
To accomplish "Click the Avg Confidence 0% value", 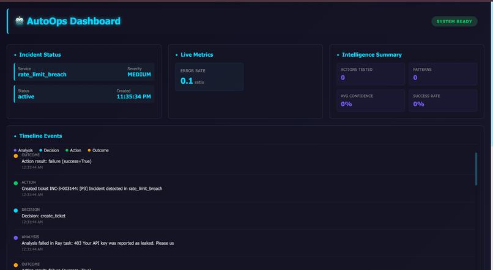I will coord(346,104).
